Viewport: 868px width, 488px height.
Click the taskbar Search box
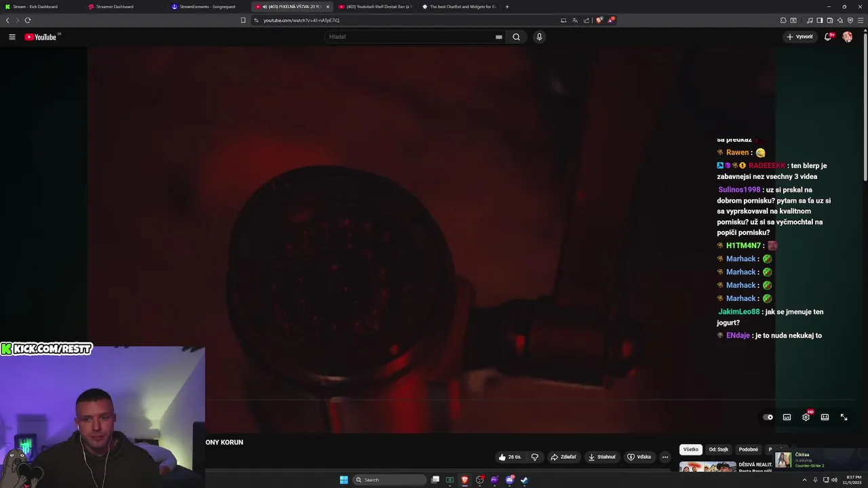click(390, 480)
